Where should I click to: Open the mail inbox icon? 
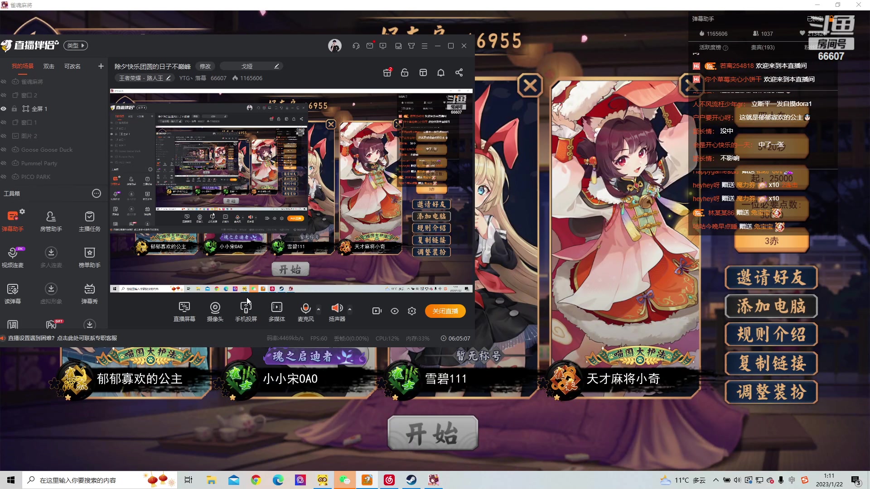[370, 46]
